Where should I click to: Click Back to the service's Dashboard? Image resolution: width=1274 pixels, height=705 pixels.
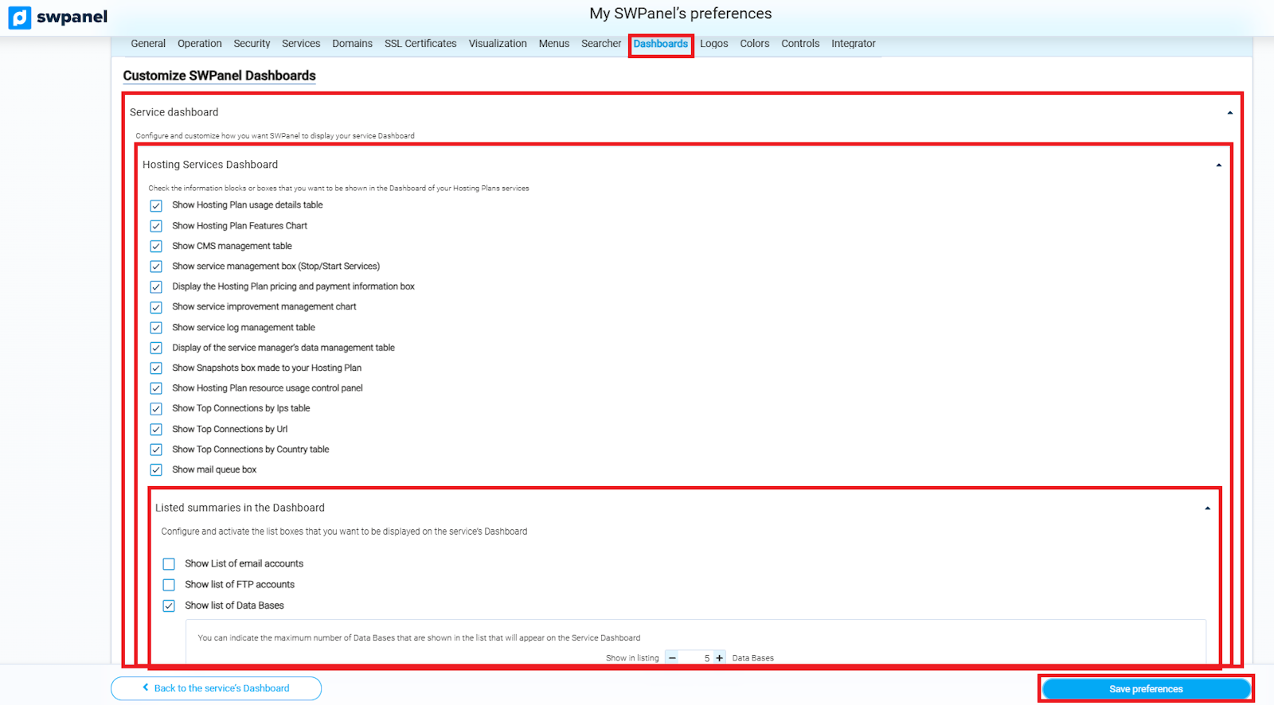[216, 688]
